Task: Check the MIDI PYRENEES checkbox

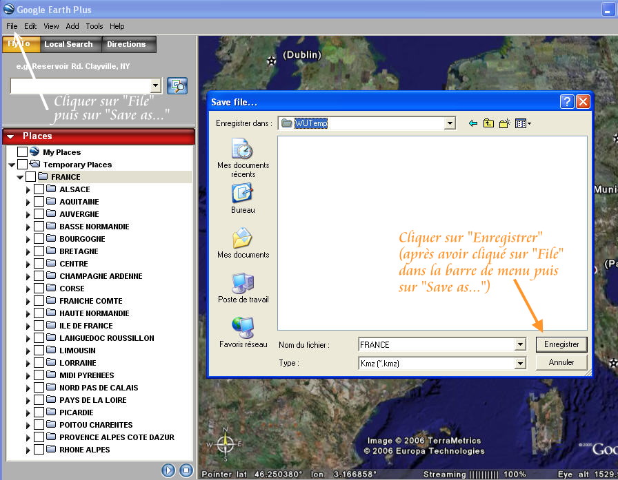Action: point(39,375)
